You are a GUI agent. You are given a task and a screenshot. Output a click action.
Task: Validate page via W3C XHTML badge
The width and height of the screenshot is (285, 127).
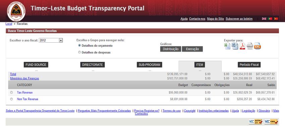255,121
